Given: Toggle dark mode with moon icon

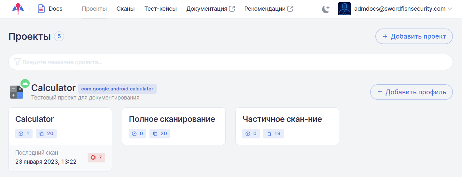Looking at the screenshot, I should click(x=326, y=9).
